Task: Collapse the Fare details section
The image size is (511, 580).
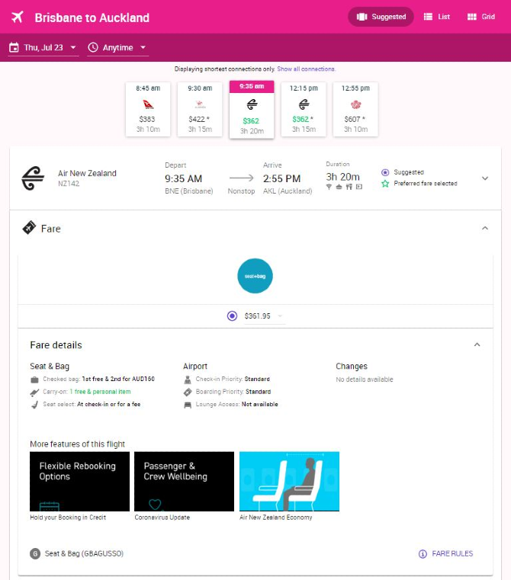Action: pos(477,344)
